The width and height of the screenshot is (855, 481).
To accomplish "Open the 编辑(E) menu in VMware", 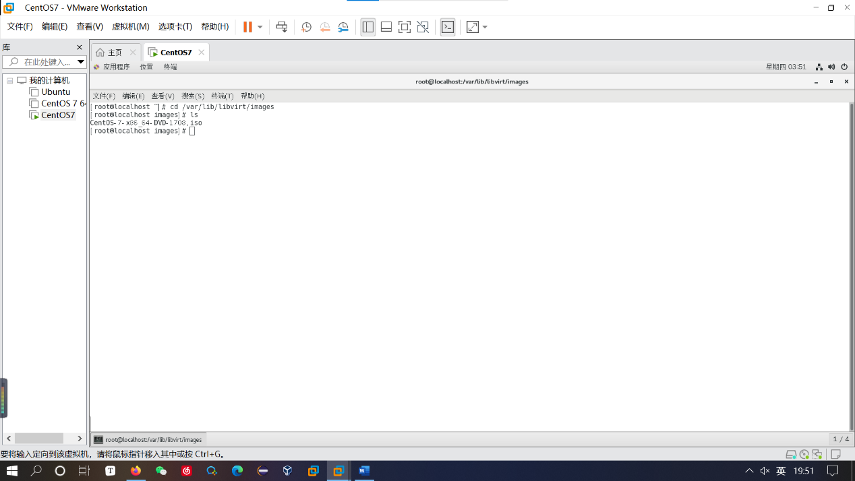I will coord(55,27).
